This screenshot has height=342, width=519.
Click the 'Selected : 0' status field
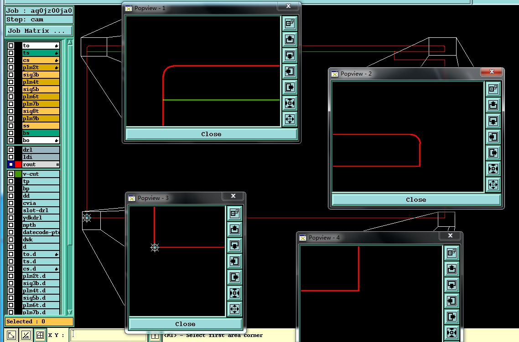pyautogui.click(x=39, y=322)
